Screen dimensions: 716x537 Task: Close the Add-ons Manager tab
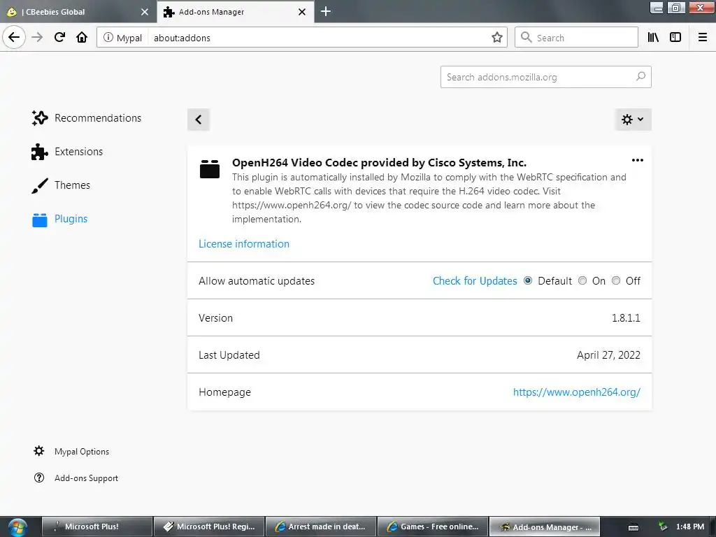coord(302,12)
